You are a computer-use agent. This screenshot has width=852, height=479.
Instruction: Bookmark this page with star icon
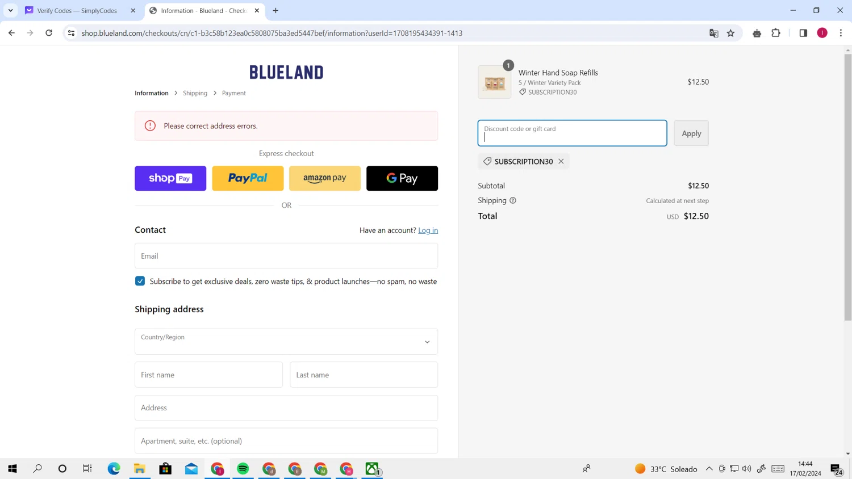(x=730, y=33)
